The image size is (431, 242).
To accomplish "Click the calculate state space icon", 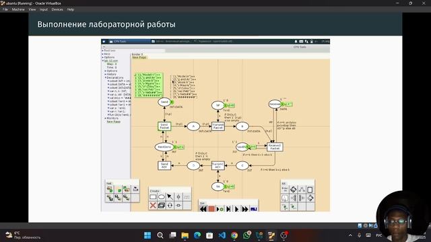I will coord(294,190).
